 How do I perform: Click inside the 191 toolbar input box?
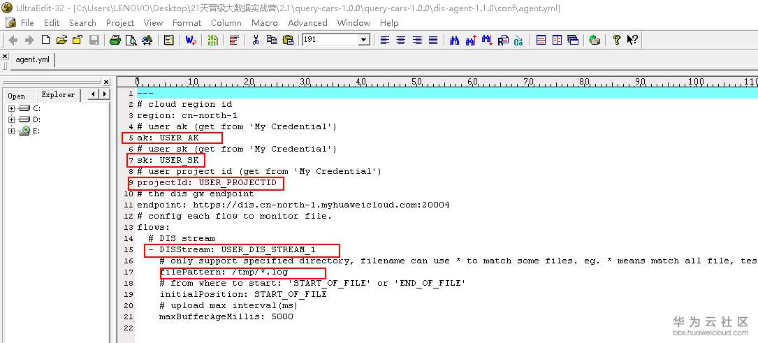(x=330, y=40)
